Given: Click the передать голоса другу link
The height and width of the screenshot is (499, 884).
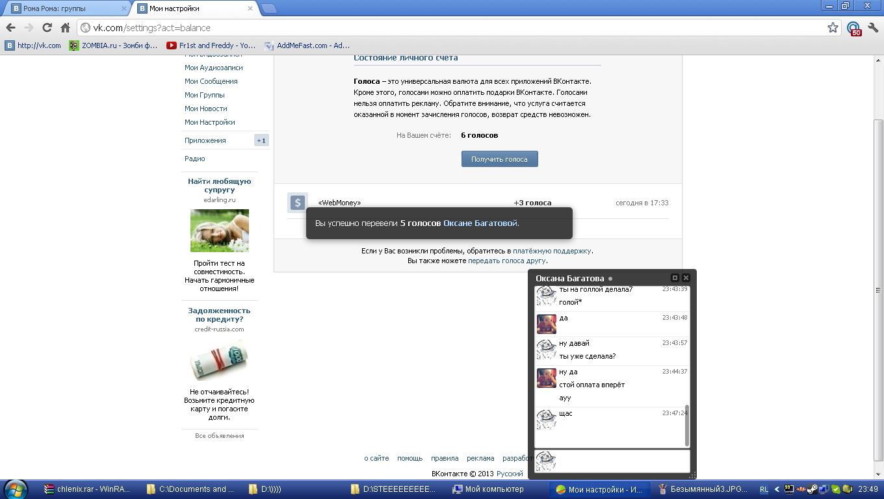Looking at the screenshot, I should click(506, 261).
